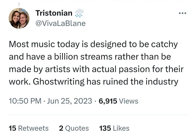This screenshot has width=196, height=139.
Task: Click the divider line above the Retweets count
Action: tap(98, 115)
